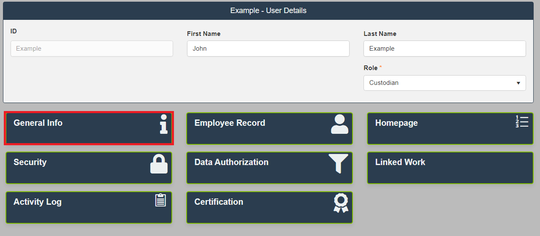Open the Linked Work tile
Screen dimensions: 540x236
coord(400,162)
